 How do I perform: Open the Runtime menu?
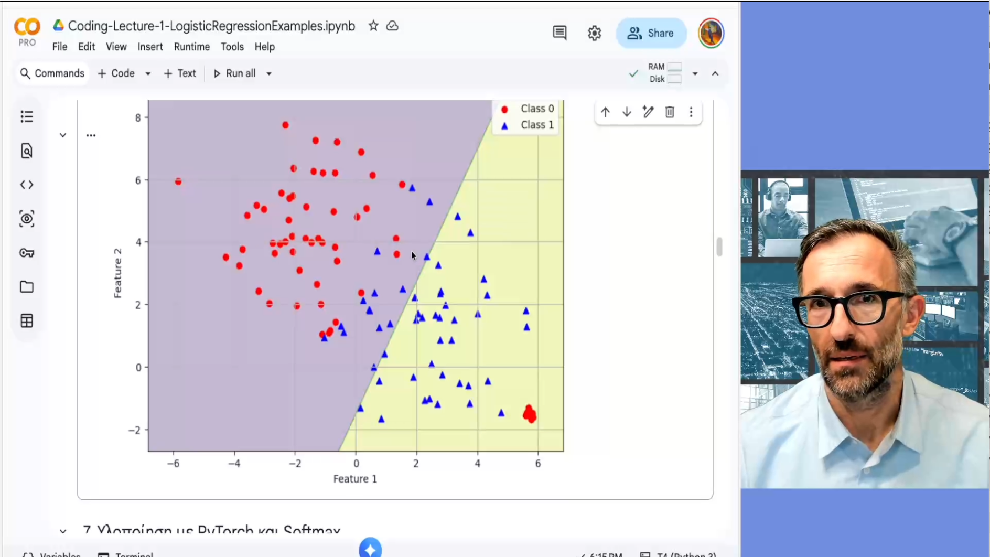(191, 47)
